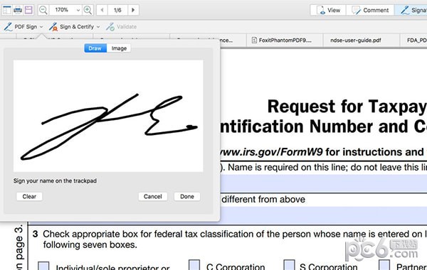Switch to the View tab
The height and width of the screenshot is (270, 427).
328,11
